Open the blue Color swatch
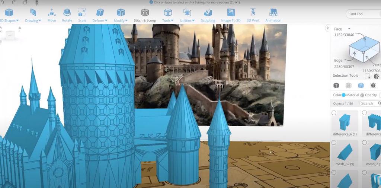This screenshot has height=188, width=381. [343, 95]
